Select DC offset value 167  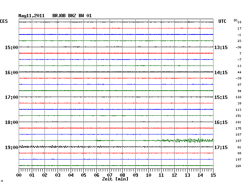tap(239, 134)
